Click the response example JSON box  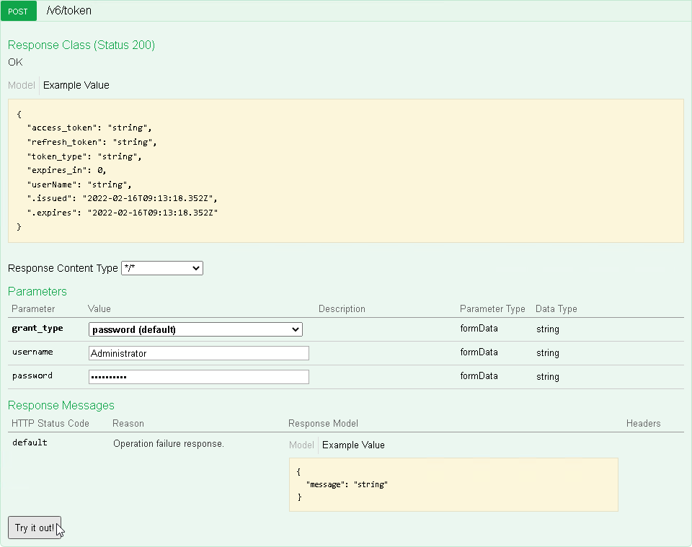345,171
